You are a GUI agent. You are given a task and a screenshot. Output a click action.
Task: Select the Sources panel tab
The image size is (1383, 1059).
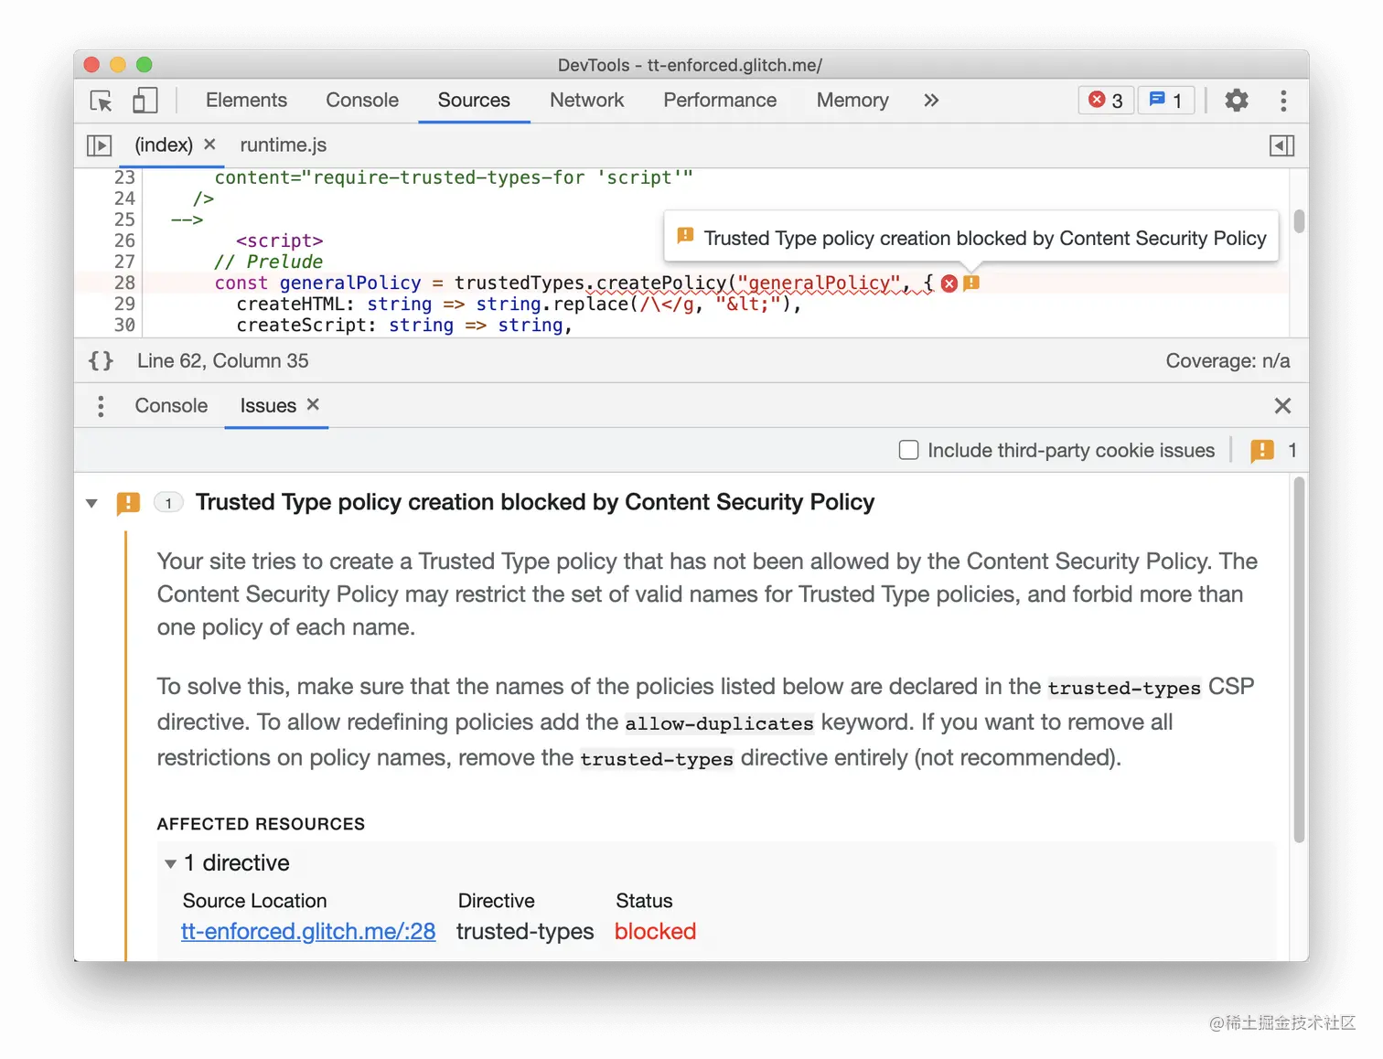pyautogui.click(x=474, y=101)
